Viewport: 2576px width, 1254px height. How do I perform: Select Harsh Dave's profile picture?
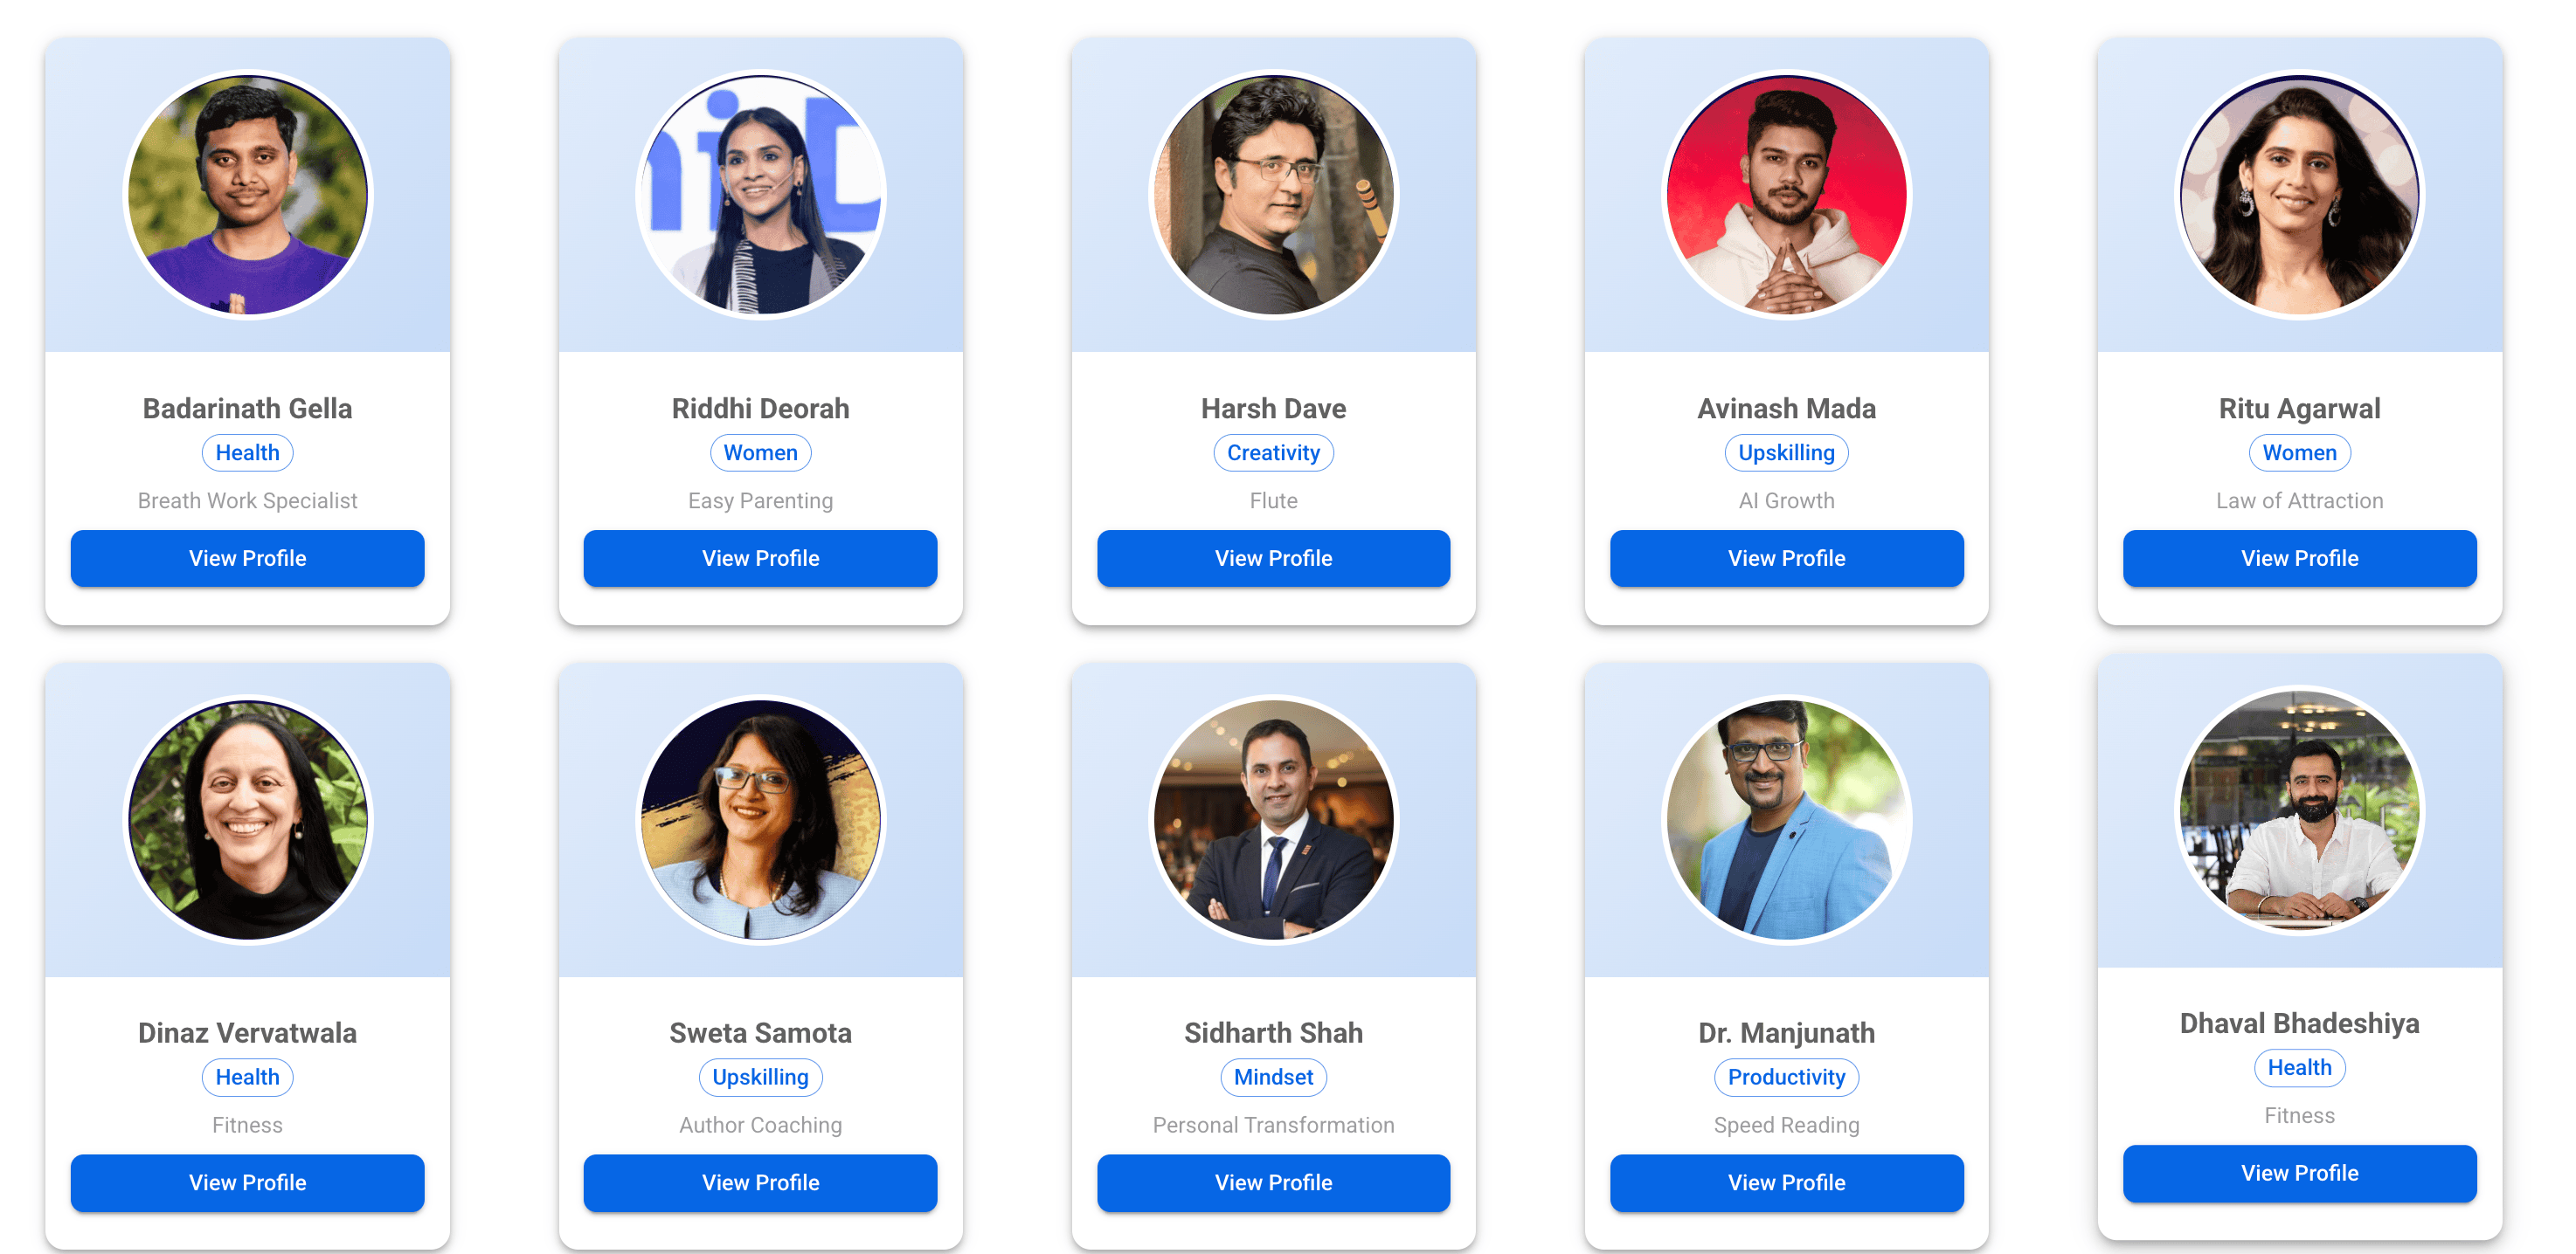coord(1273,195)
